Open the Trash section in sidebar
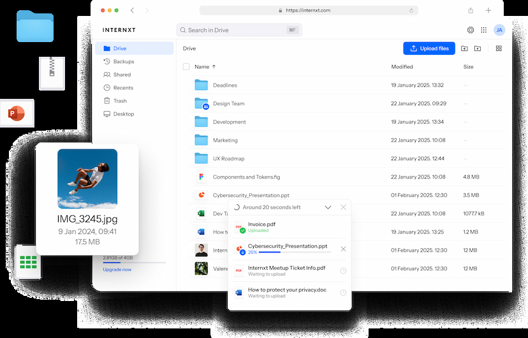Image resolution: width=528 pixels, height=338 pixels. (120, 101)
